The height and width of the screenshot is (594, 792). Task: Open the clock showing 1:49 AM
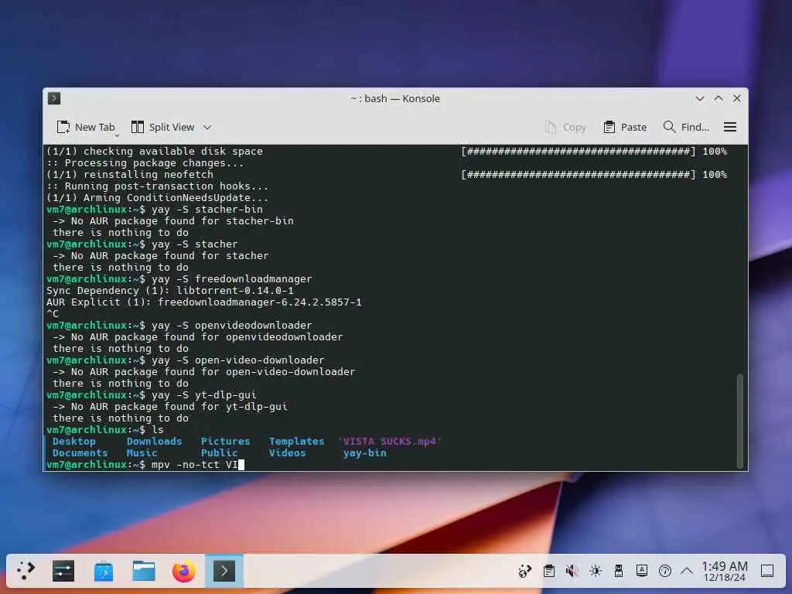[x=725, y=572]
